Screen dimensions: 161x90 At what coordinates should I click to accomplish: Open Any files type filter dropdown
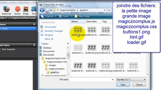click(131, 79)
